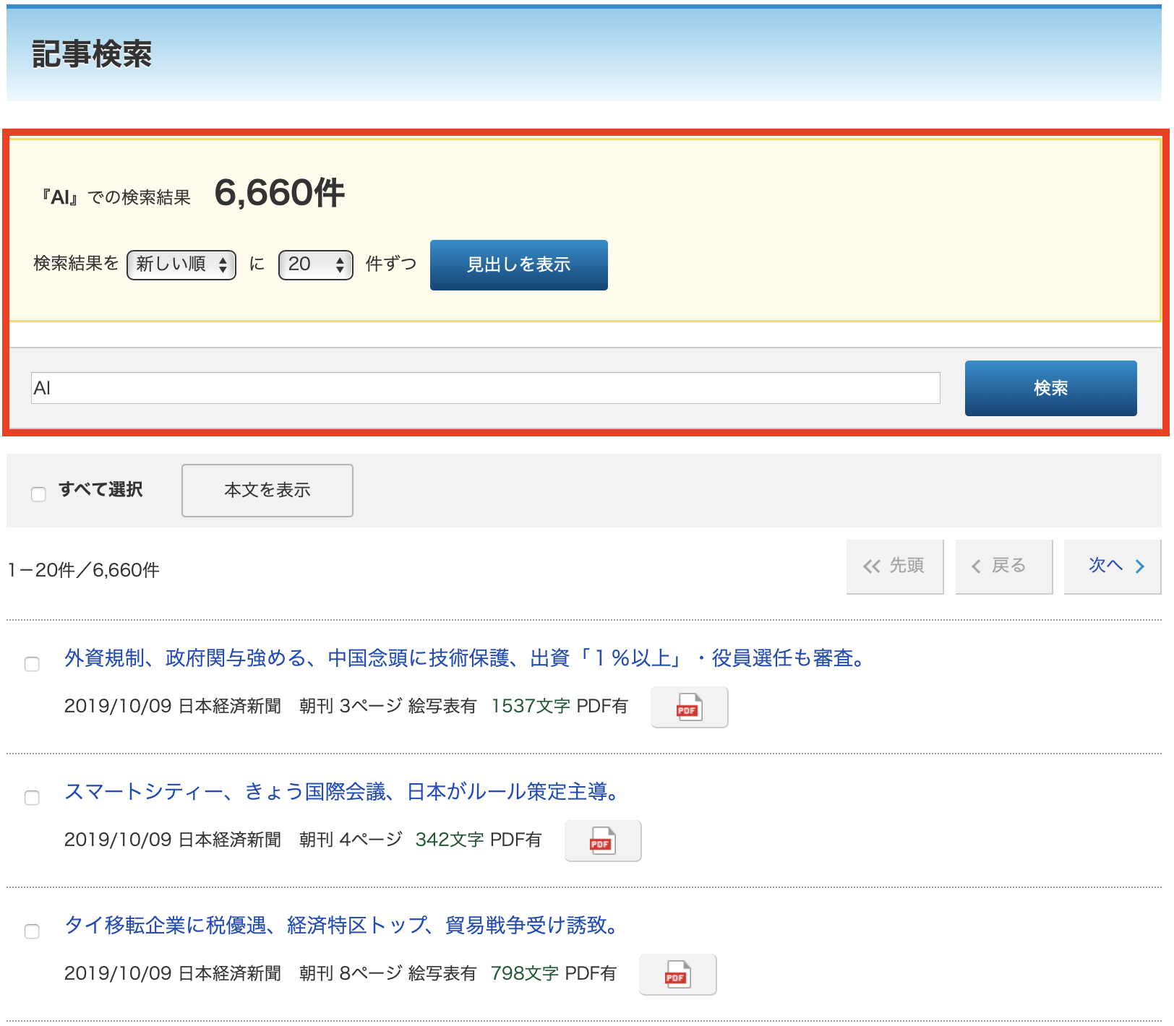The height and width of the screenshot is (1026, 1174).
Task: Click the 朝刊 4ページ text
Action: (x=351, y=840)
